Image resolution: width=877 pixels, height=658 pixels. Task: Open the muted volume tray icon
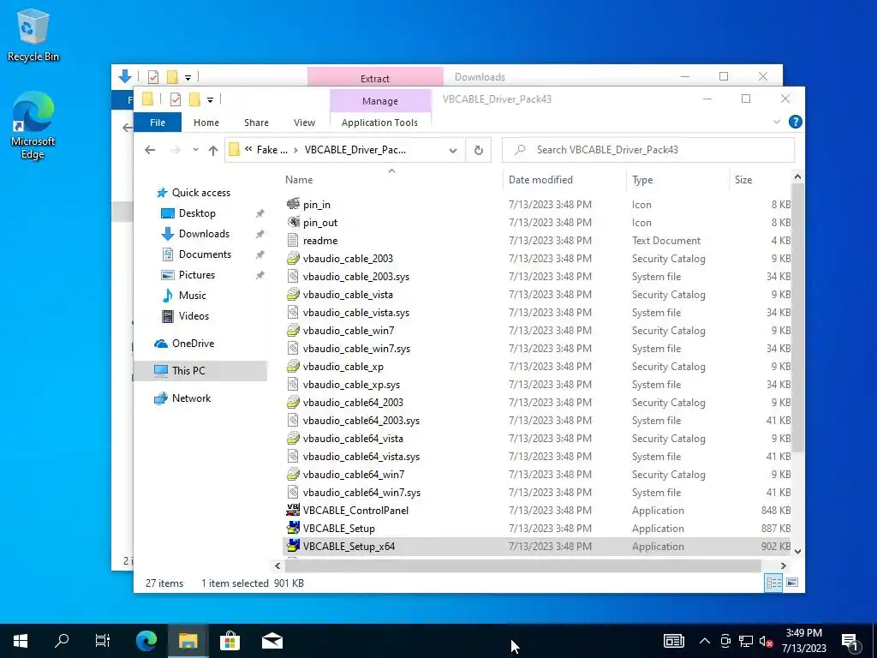point(767,641)
